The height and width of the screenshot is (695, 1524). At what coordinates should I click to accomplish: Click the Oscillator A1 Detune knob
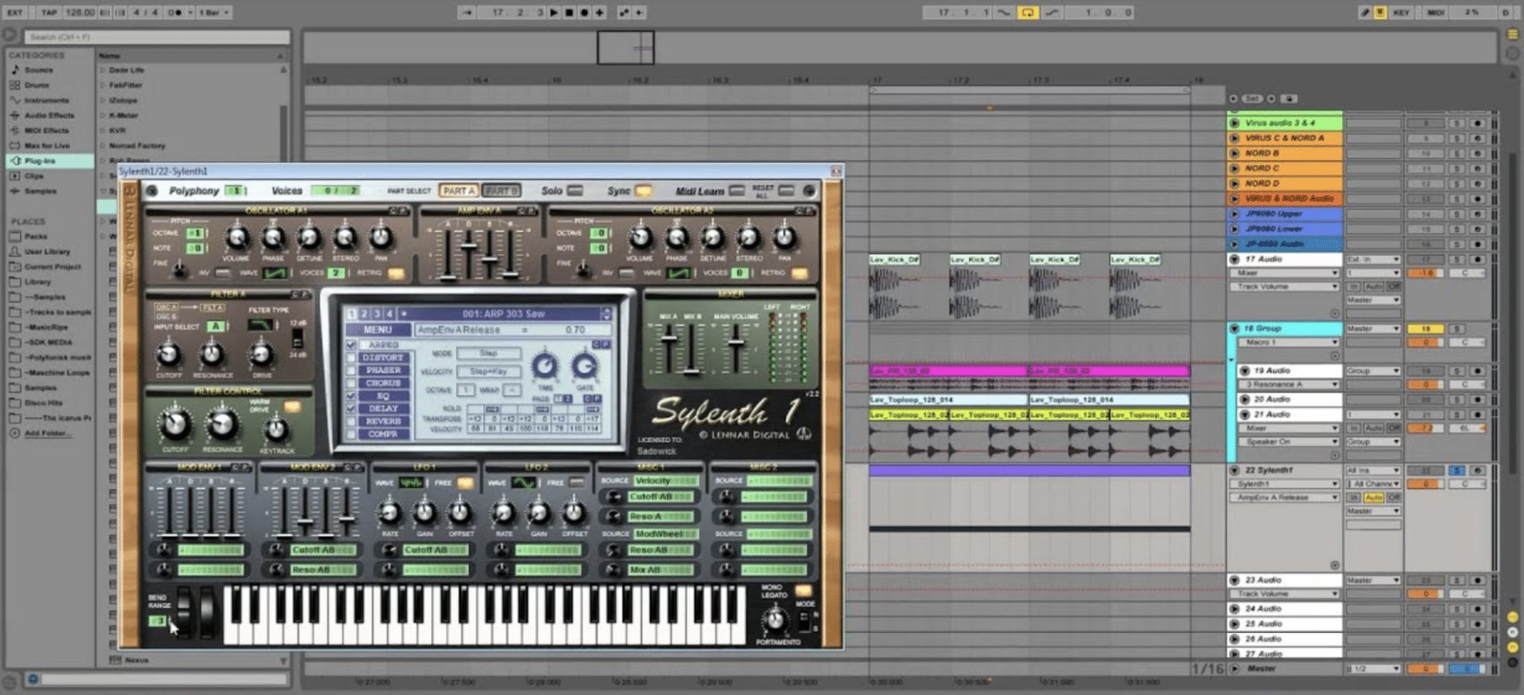click(309, 238)
